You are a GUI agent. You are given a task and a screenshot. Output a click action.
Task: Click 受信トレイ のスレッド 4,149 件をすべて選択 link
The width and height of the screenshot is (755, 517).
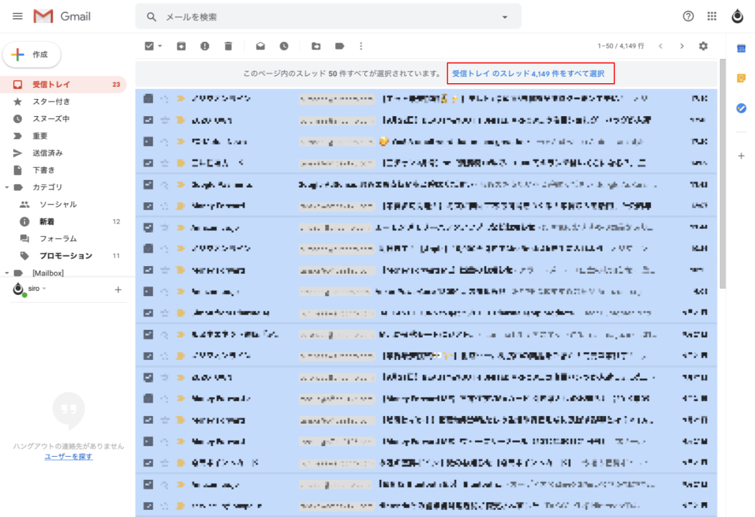[x=528, y=74]
